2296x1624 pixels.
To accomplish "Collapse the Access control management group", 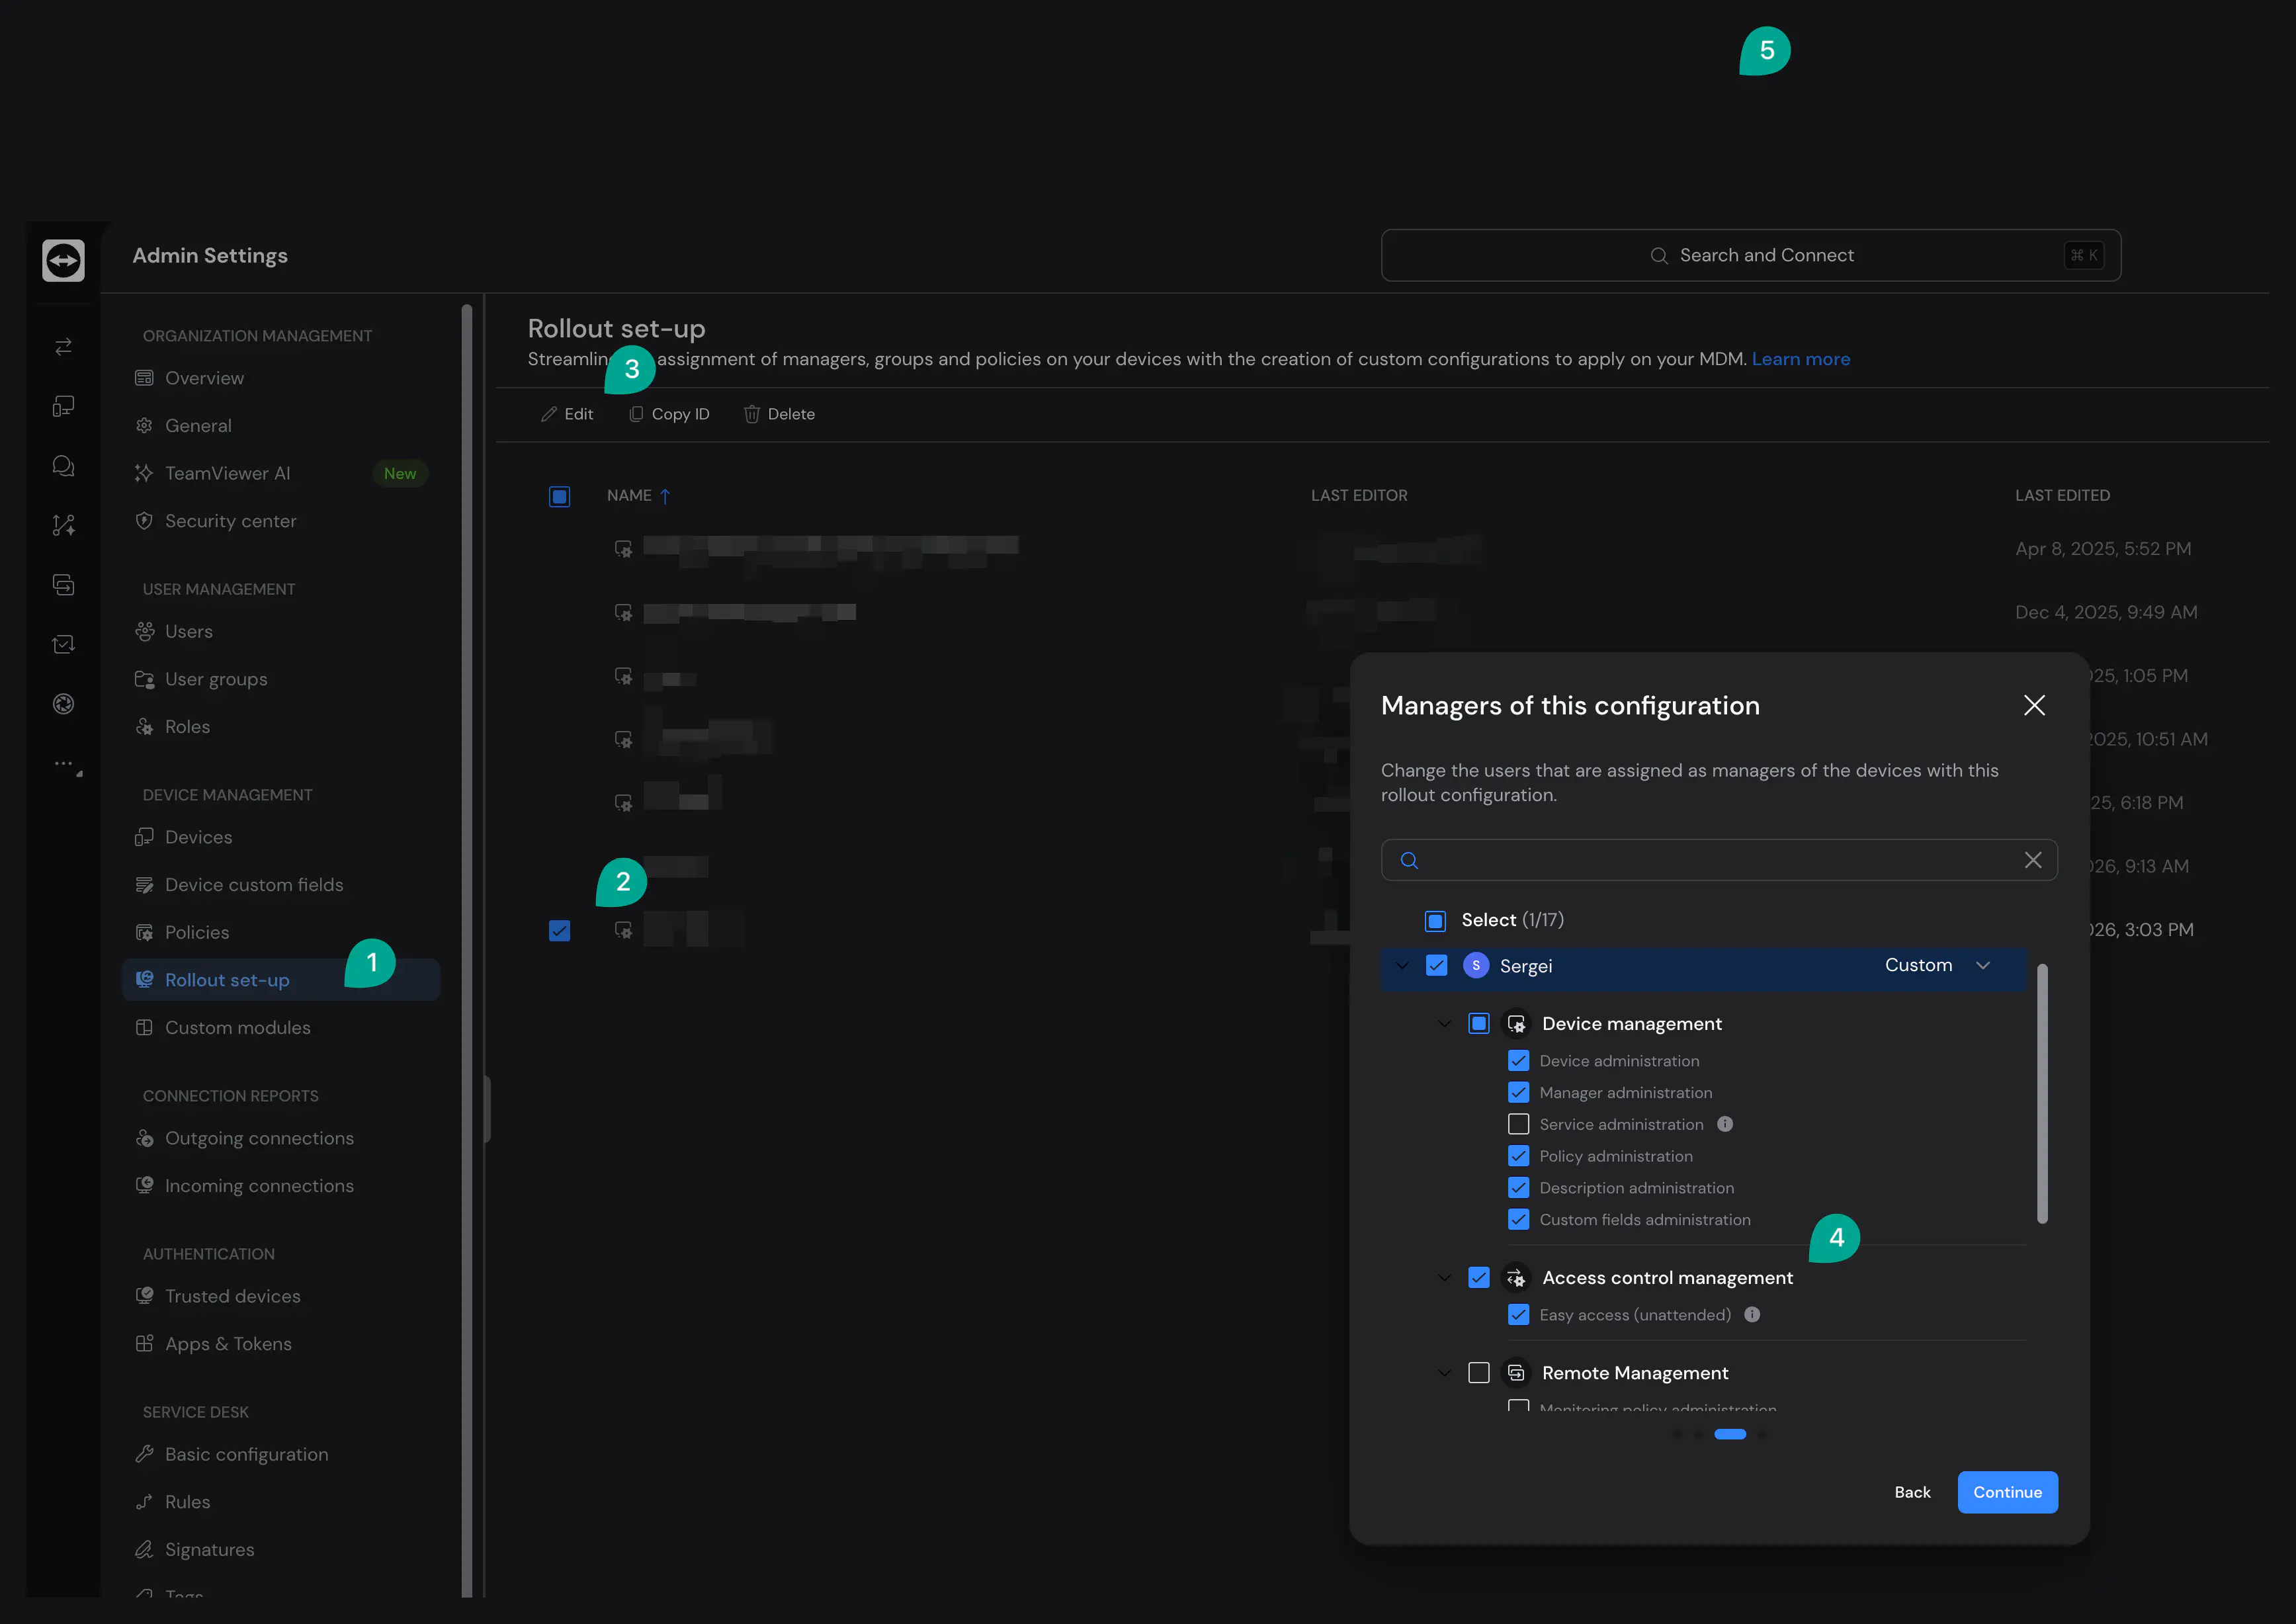I will 1444,1278.
